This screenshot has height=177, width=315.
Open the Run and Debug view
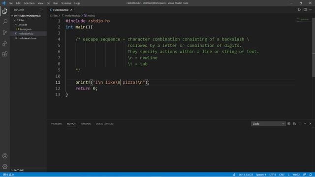5,43
